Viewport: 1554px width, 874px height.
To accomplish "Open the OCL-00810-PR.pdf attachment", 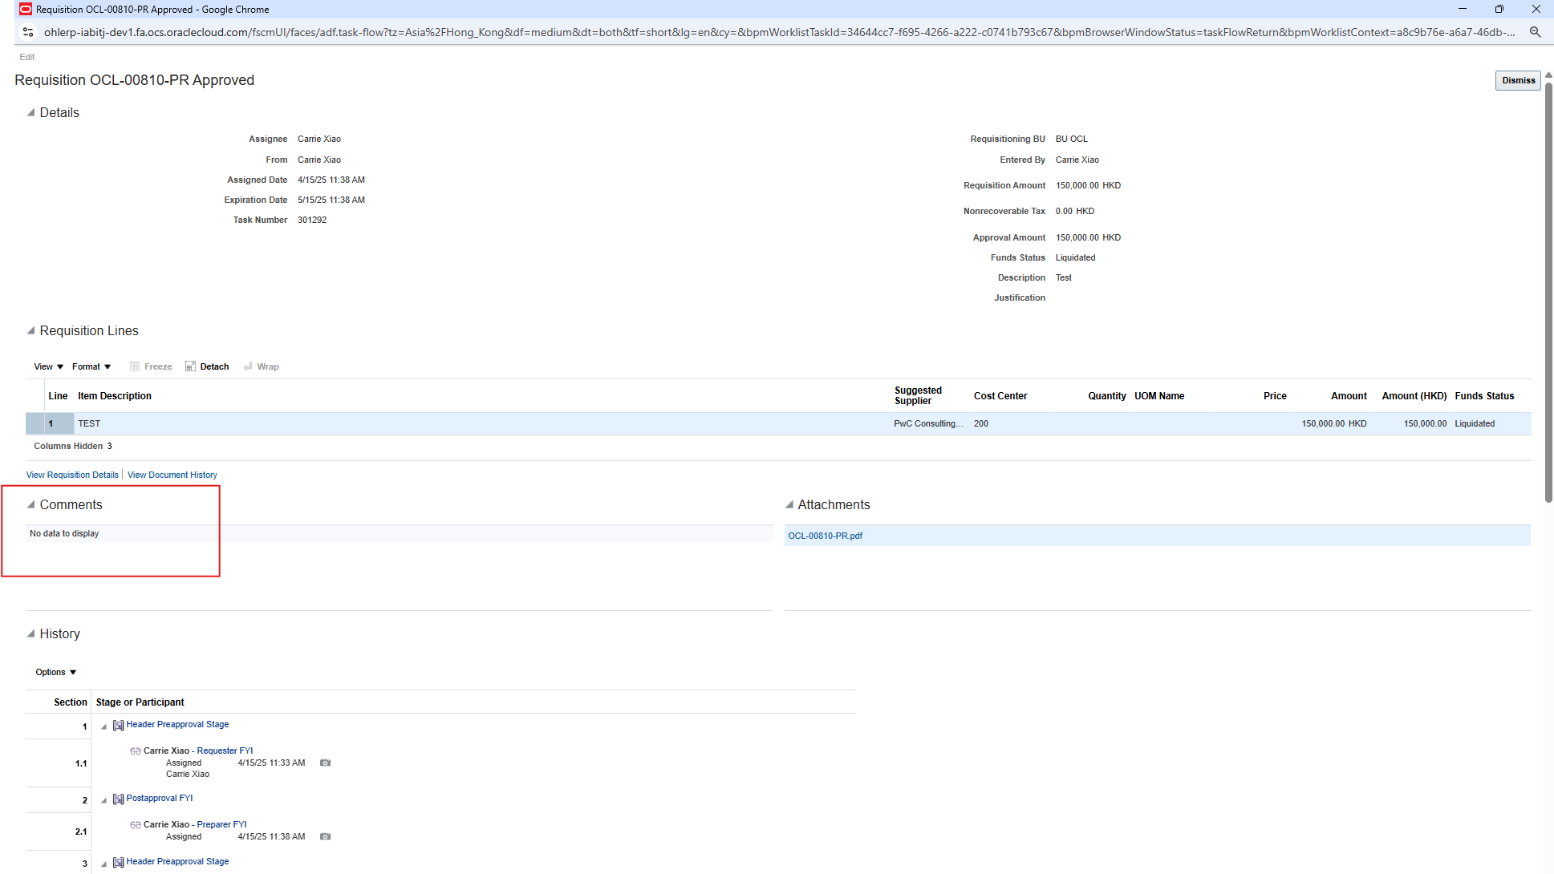I will [825, 535].
